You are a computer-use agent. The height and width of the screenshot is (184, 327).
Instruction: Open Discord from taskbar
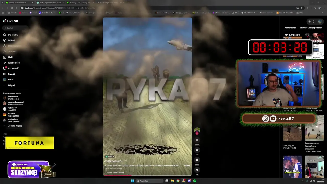coord(189,181)
